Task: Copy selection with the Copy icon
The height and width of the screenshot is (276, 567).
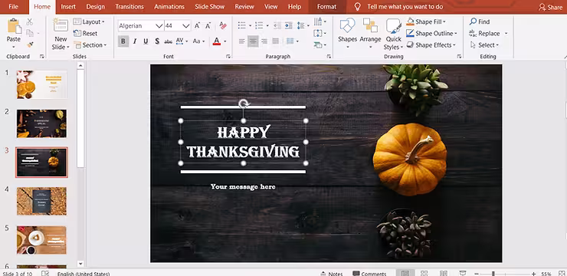Action: click(30, 33)
